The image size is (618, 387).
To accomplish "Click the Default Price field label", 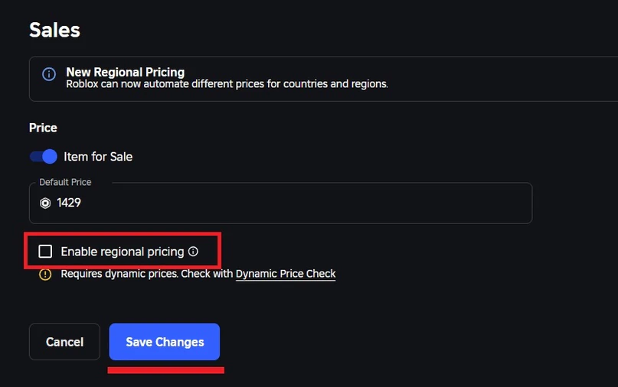I will [65, 182].
